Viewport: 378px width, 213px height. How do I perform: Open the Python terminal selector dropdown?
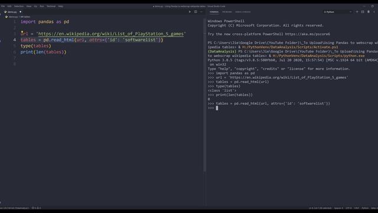tap(337, 12)
